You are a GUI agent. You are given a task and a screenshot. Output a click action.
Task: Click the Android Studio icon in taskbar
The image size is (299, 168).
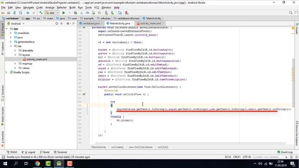click(59, 164)
